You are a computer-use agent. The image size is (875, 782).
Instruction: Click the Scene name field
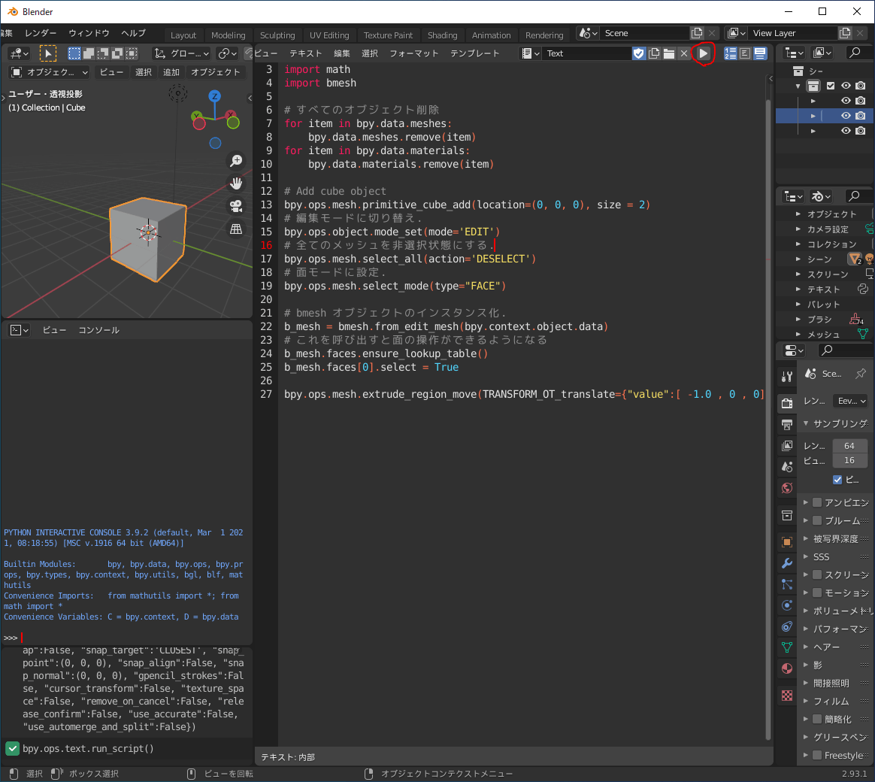(x=645, y=34)
